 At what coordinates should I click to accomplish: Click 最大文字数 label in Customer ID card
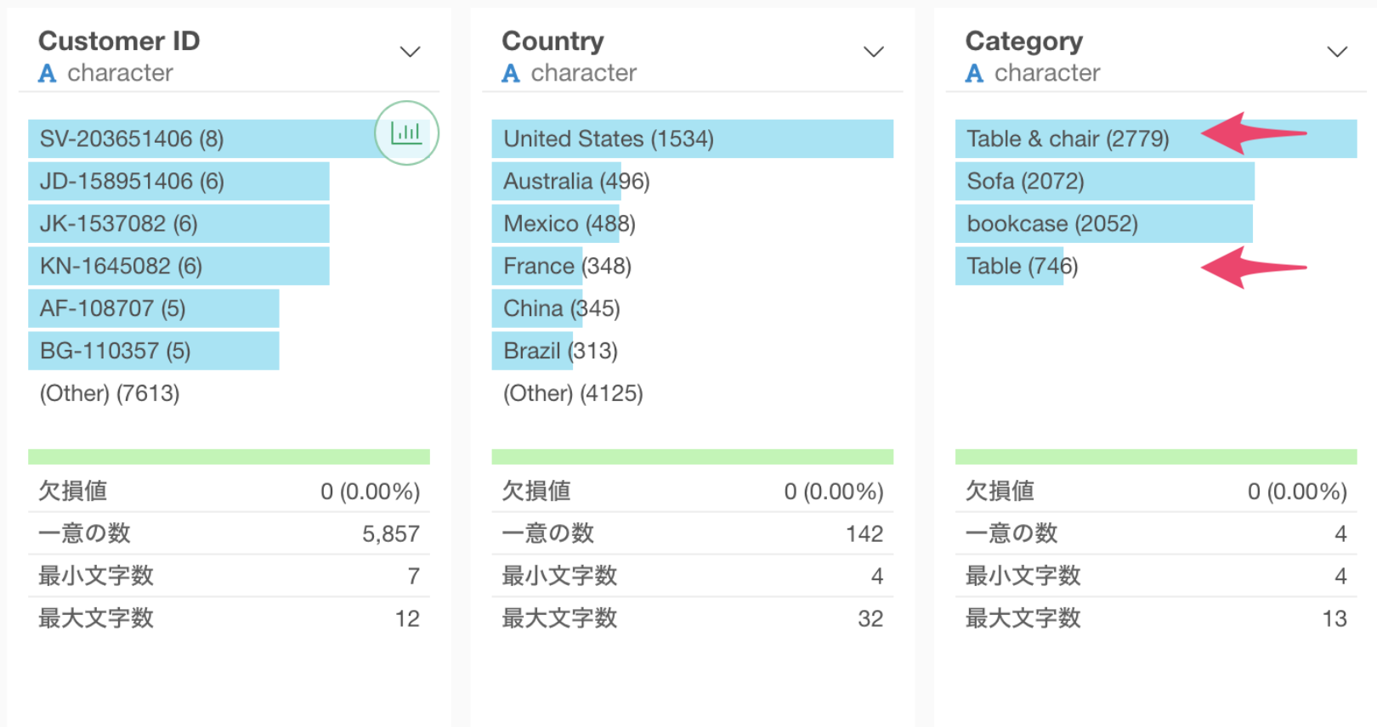96,618
